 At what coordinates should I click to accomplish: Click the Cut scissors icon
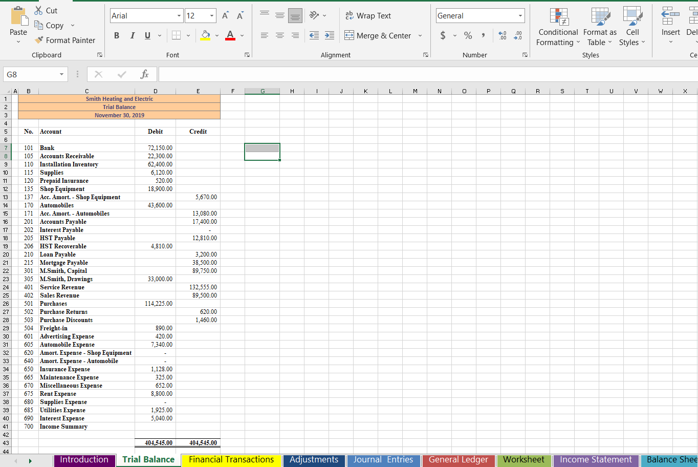[38, 10]
